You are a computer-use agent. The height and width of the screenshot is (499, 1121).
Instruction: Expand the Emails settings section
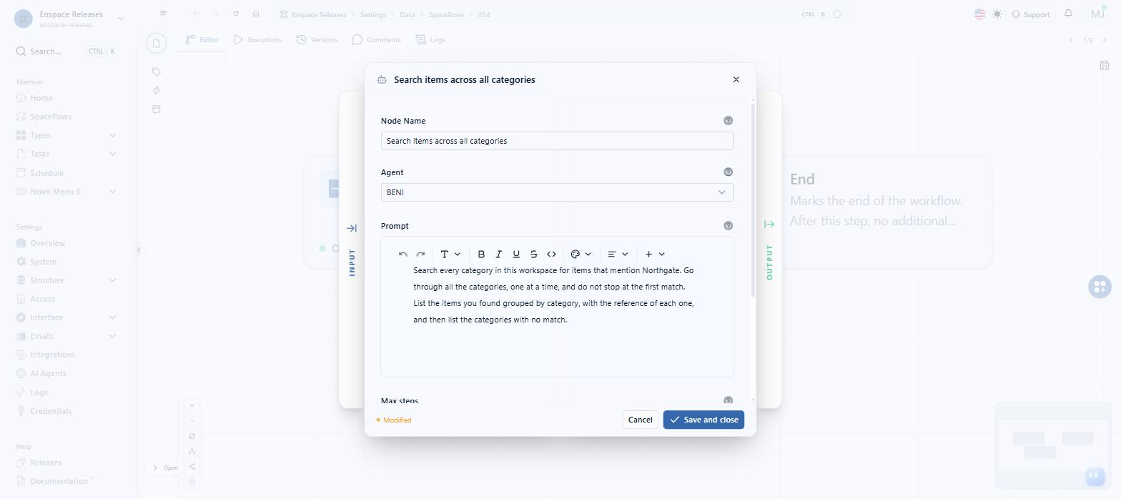click(x=66, y=336)
